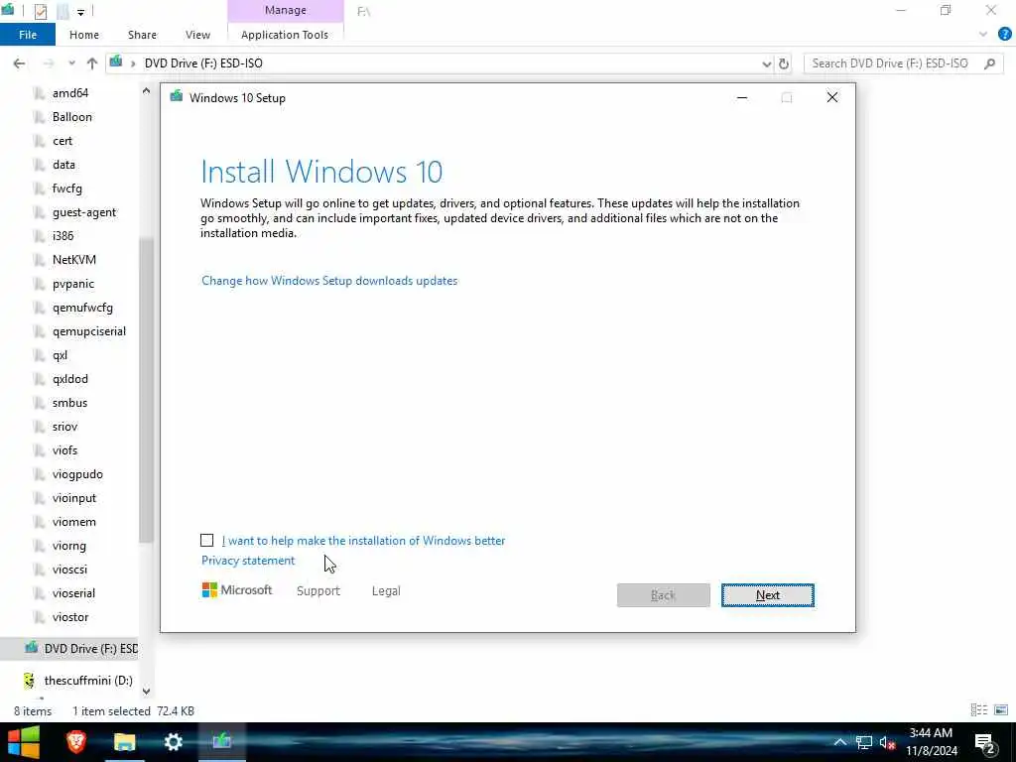Open Explorer help question mark icon
The width and height of the screenshot is (1016, 762).
click(1004, 35)
